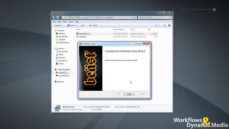Open the Organize dropdown
This screenshot has width=229, height=129.
pyautogui.click(x=58, y=26)
